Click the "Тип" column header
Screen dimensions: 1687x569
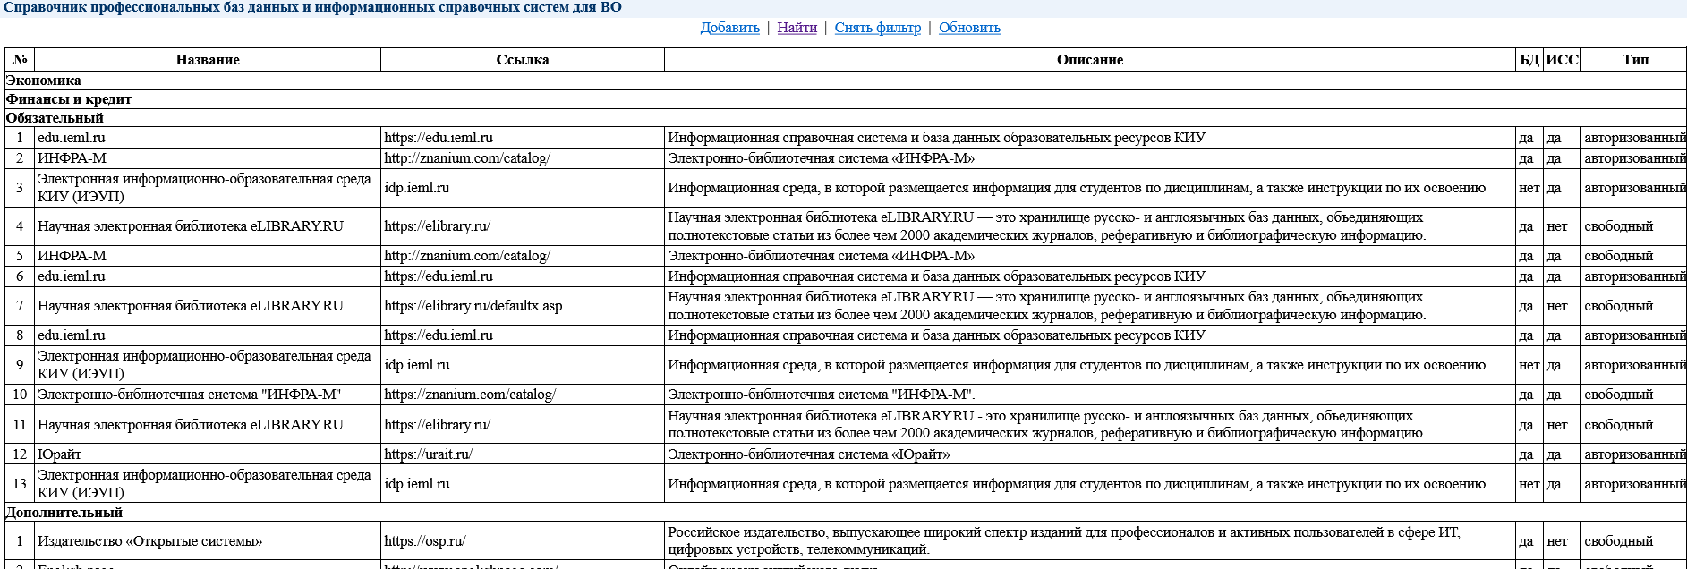[x=1635, y=60]
